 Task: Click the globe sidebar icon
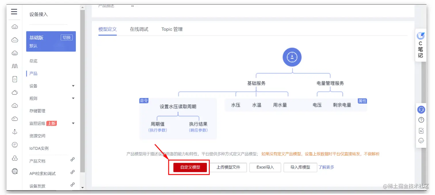click(15, 171)
